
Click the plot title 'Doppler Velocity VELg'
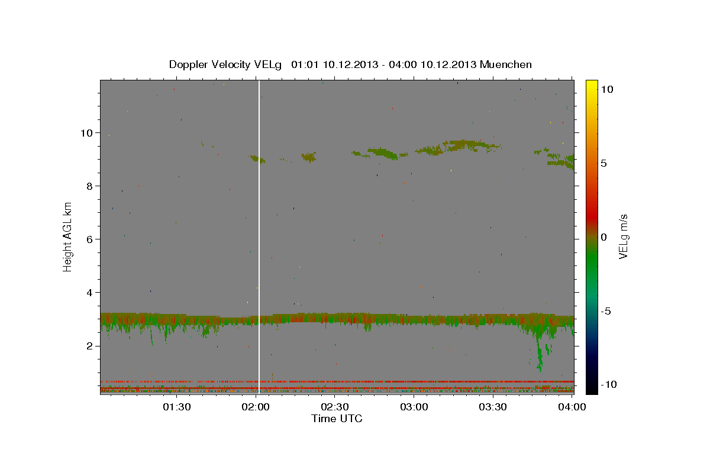pos(226,64)
